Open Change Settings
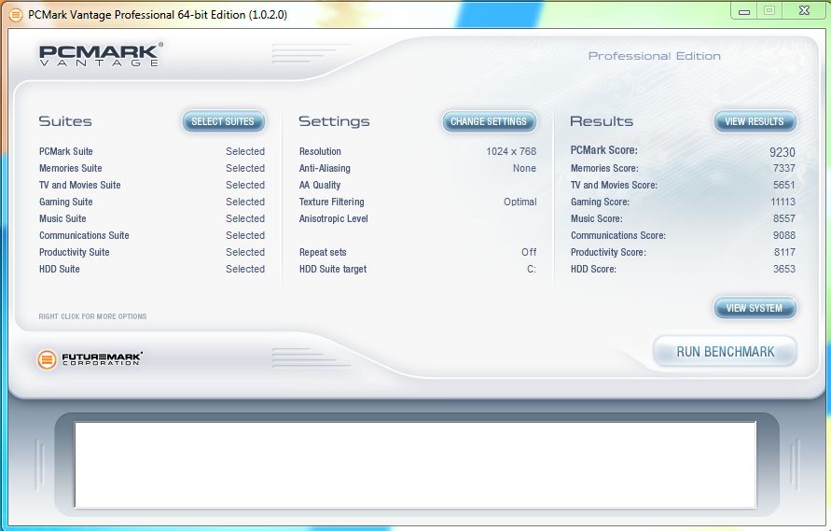Viewport: 831px width, 531px height. pos(489,121)
